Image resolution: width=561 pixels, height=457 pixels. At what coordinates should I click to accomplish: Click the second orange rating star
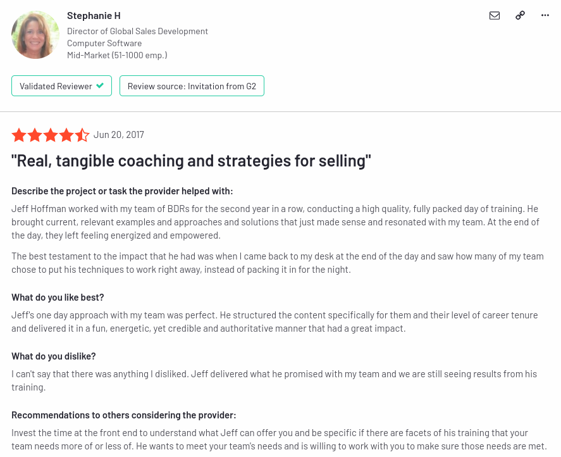pos(35,135)
